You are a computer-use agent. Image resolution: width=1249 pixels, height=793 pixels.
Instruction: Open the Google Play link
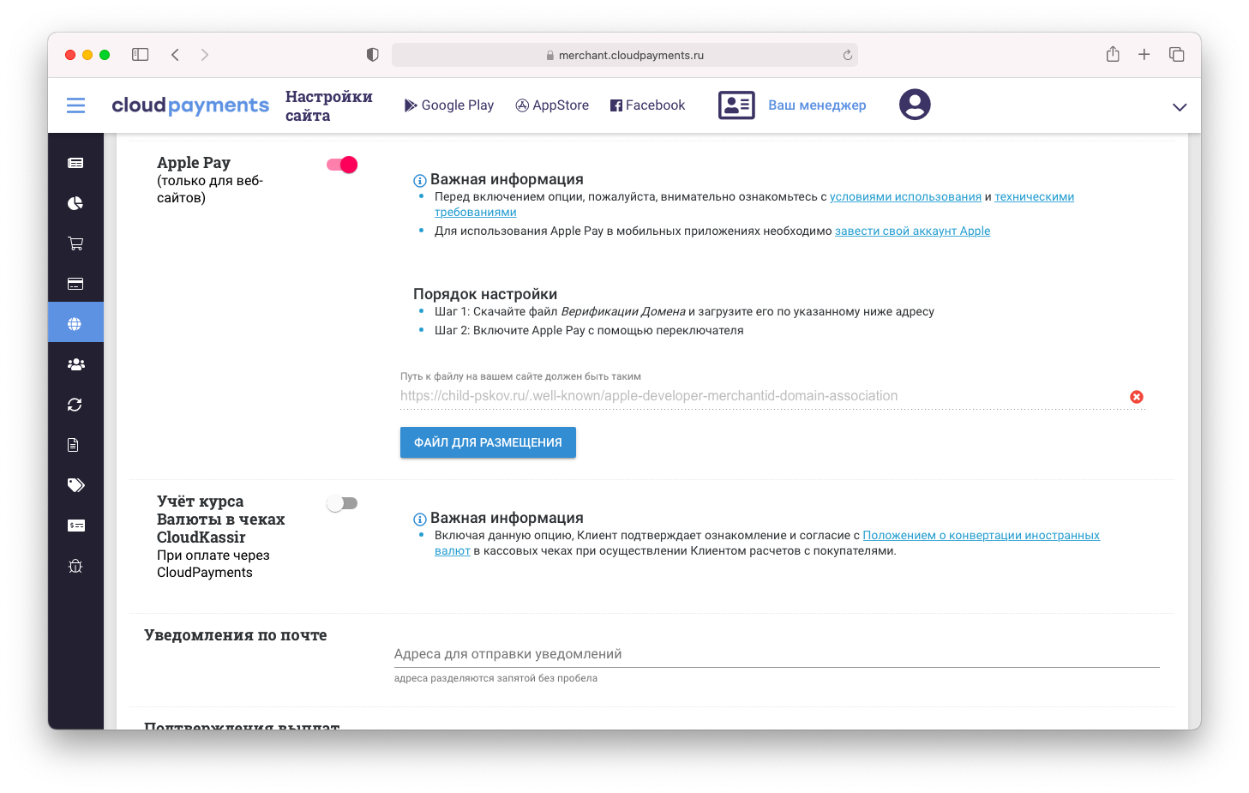click(x=449, y=105)
